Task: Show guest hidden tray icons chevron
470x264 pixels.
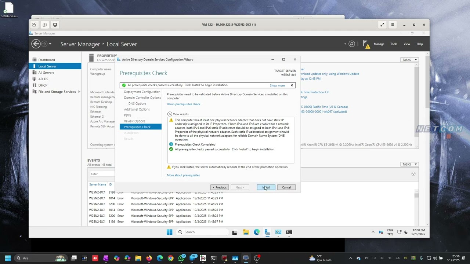Action: click(373, 232)
